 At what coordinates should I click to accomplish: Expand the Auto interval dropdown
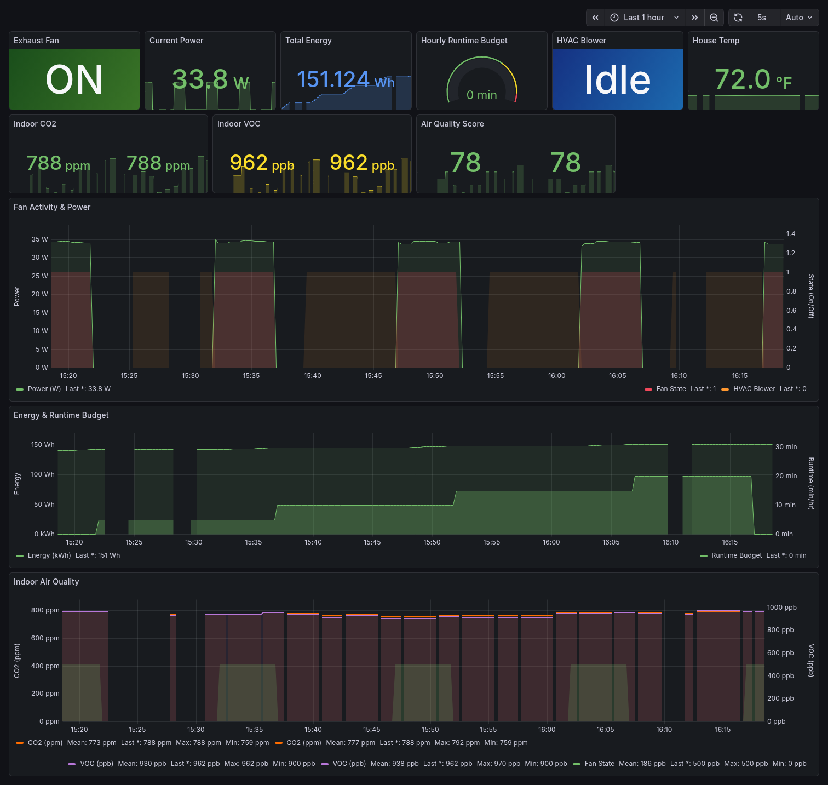[x=799, y=18]
